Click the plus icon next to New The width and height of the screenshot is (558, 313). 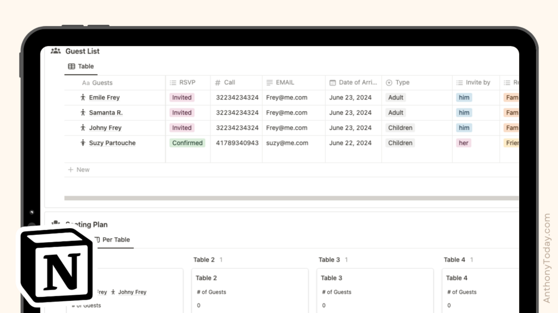tap(71, 170)
